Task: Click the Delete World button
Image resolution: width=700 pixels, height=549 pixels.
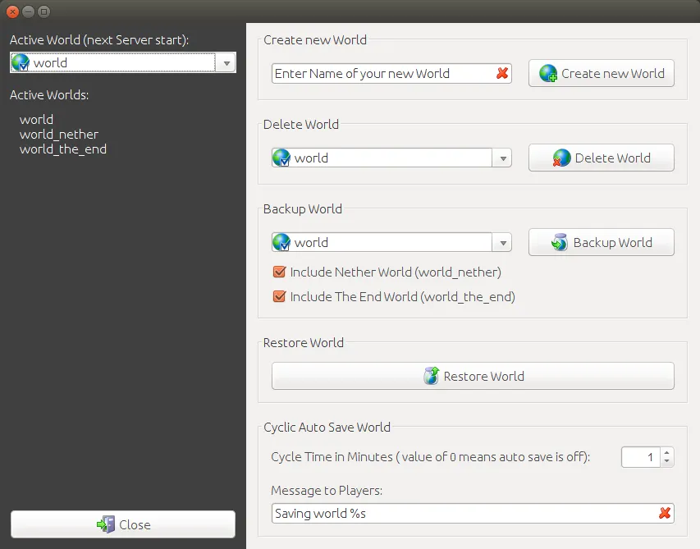Action: point(601,158)
